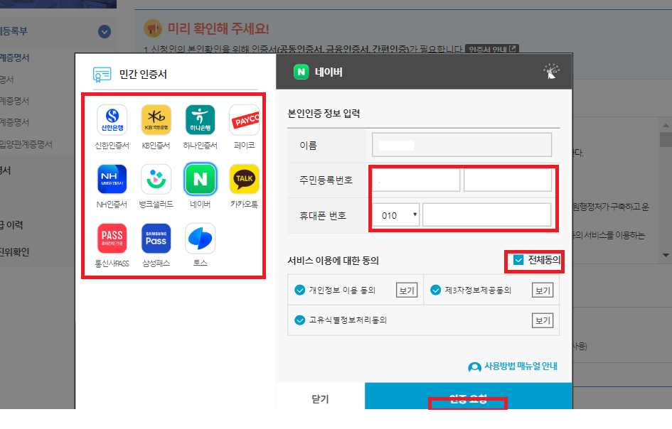The image size is (672, 429).
Task: Toggle 제3자정보제공동의 checkbox
Action: 435,290
